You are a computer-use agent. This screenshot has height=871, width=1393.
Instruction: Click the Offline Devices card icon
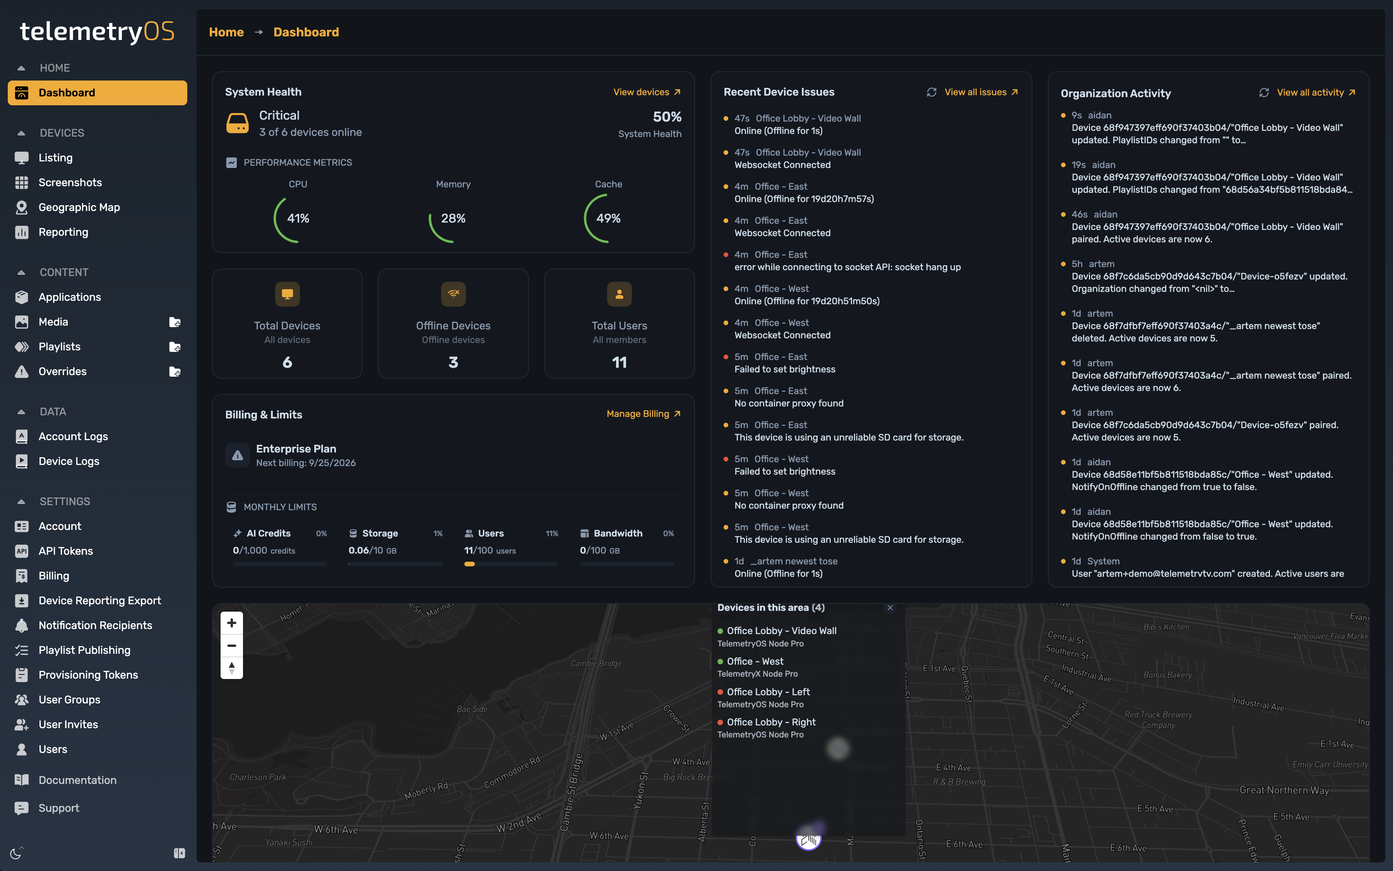[453, 294]
